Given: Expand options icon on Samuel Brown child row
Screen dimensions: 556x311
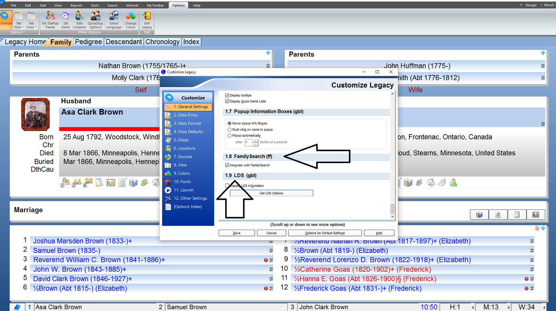Looking at the screenshot, I should tap(271, 251).
